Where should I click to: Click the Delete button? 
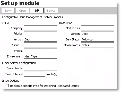point(51,11)
